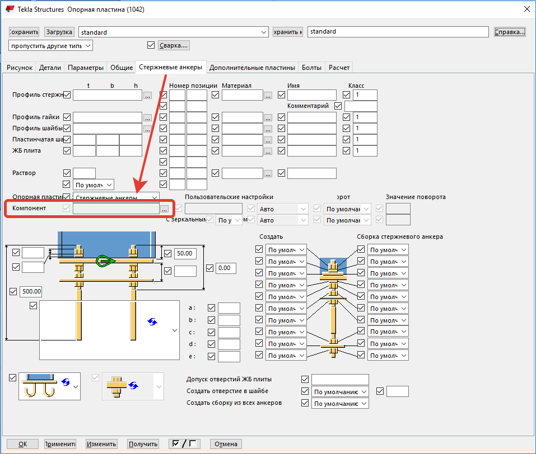This screenshot has width=536, height=454.
Task: Click browse button next to Профиль гайки field
Action: [x=147, y=118]
